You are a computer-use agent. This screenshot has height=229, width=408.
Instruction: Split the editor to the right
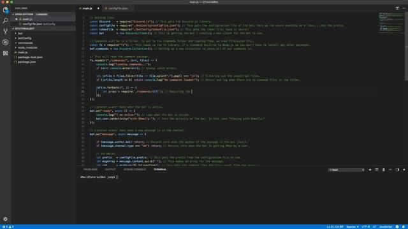pyautogui.click(x=397, y=8)
